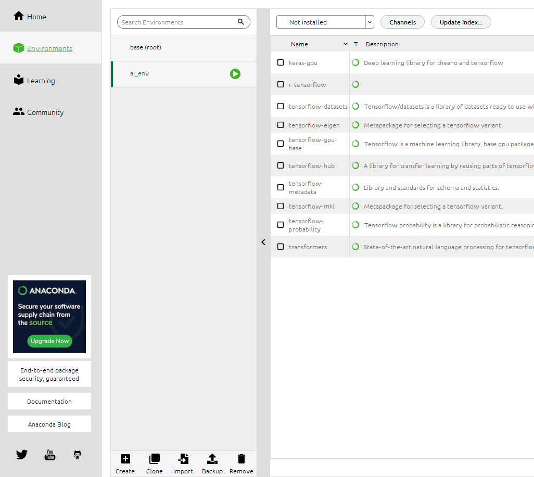Select the base (root) environment

(x=184, y=48)
